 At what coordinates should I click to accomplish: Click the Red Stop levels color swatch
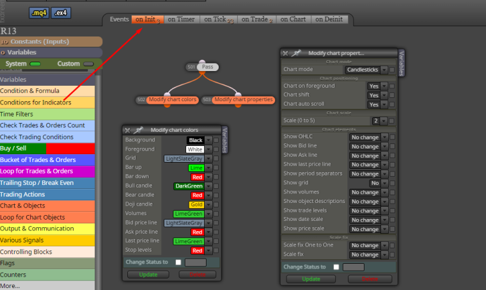(x=197, y=250)
